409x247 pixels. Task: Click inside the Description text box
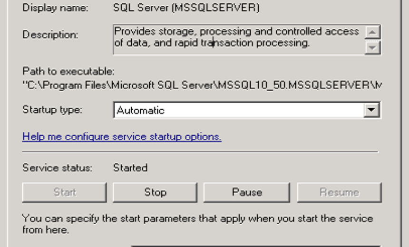pos(239,40)
